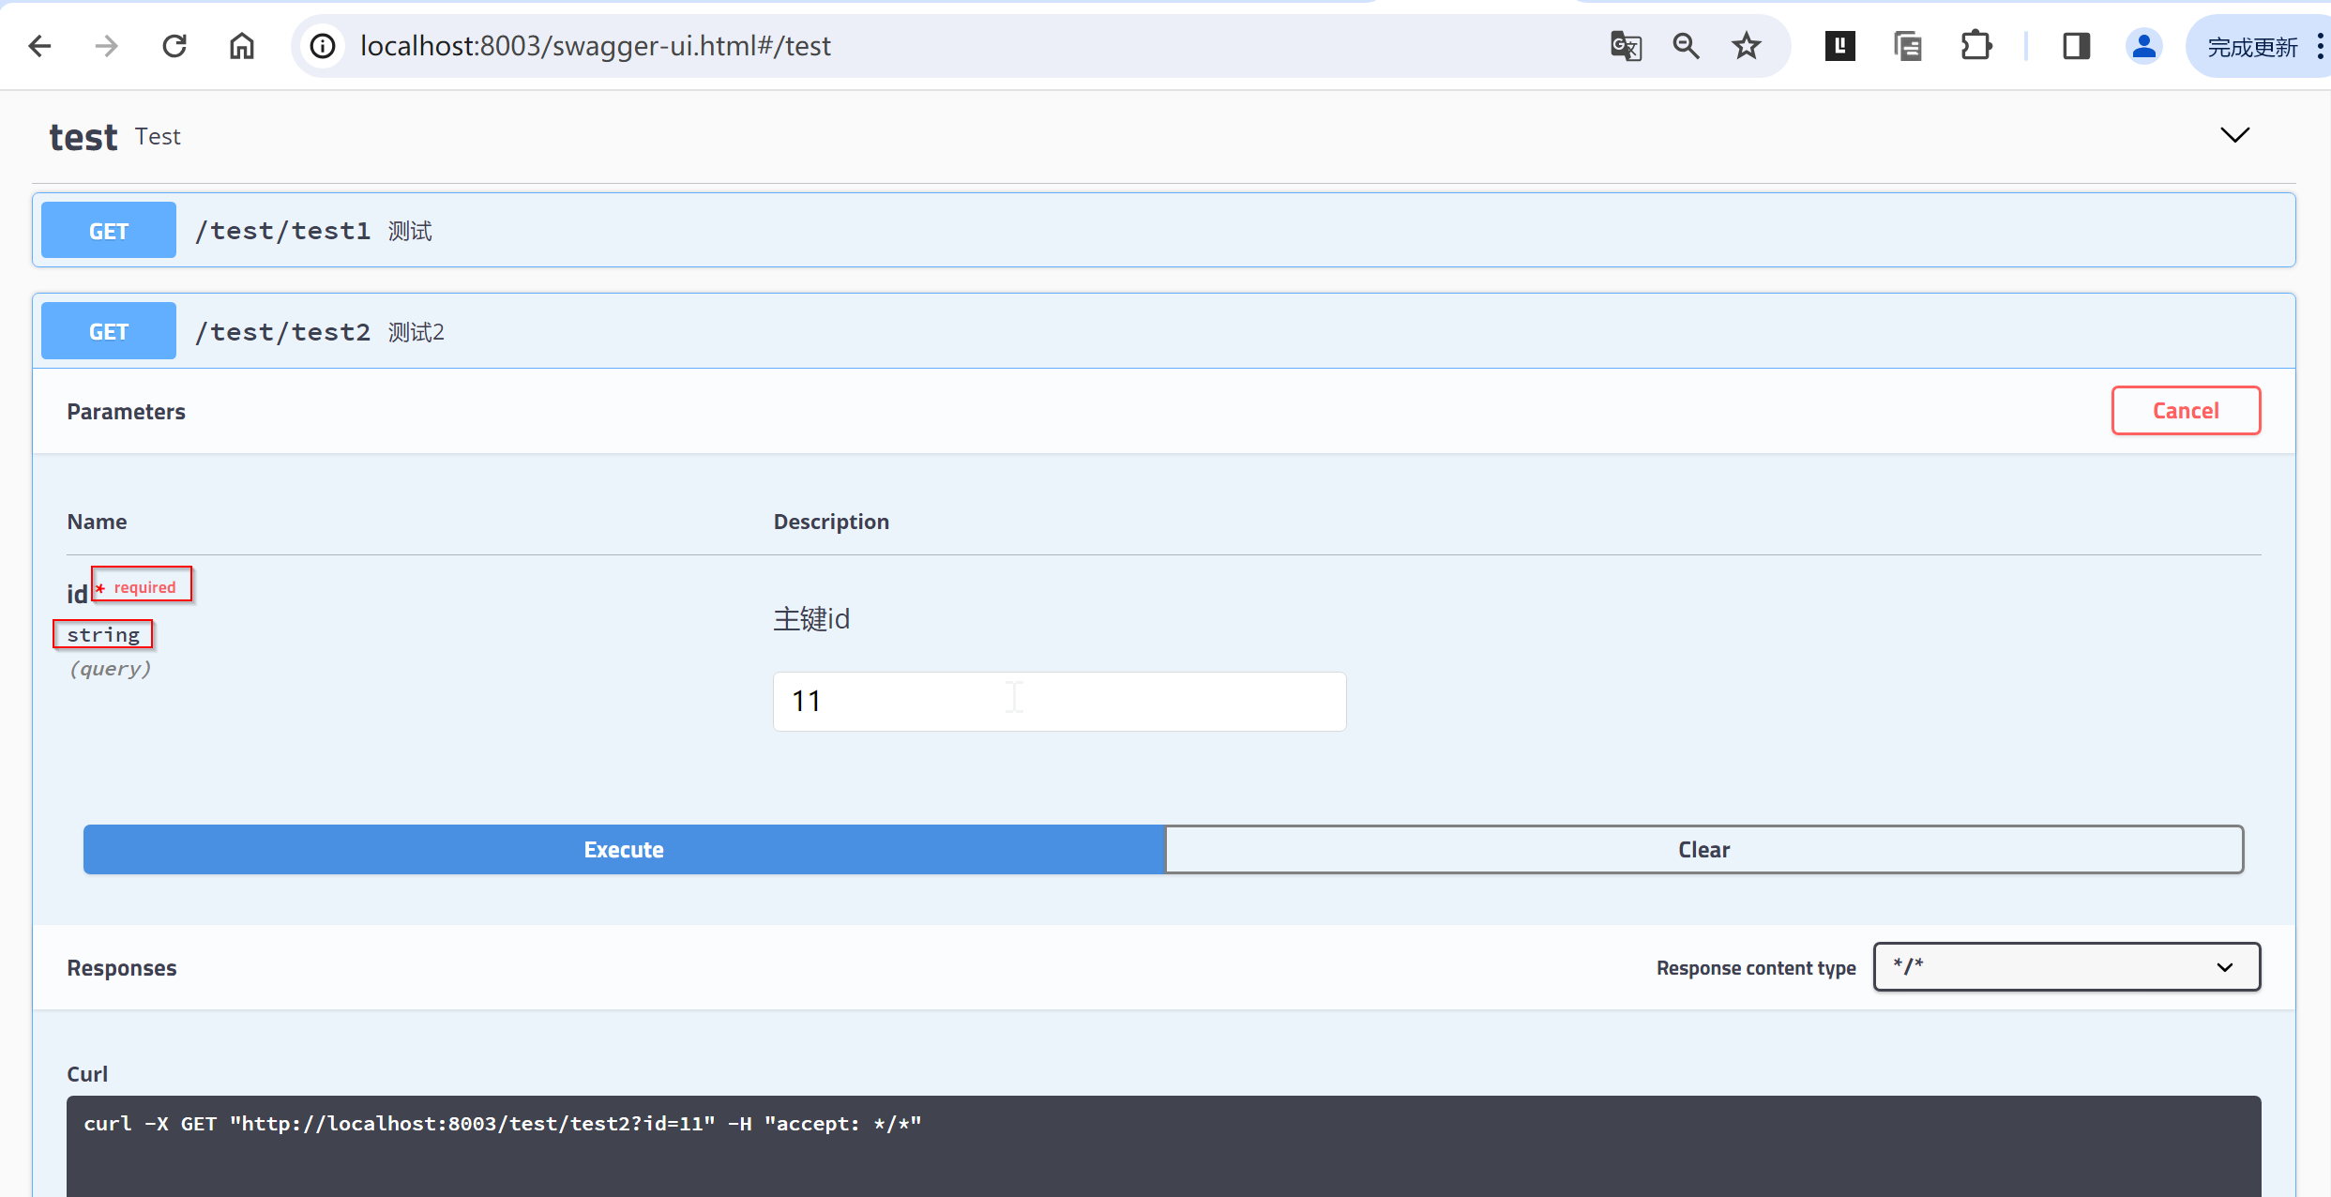
Task: Go forward in browser history
Action: (x=107, y=46)
